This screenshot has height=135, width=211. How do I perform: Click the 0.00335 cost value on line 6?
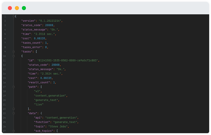pos(40,38)
